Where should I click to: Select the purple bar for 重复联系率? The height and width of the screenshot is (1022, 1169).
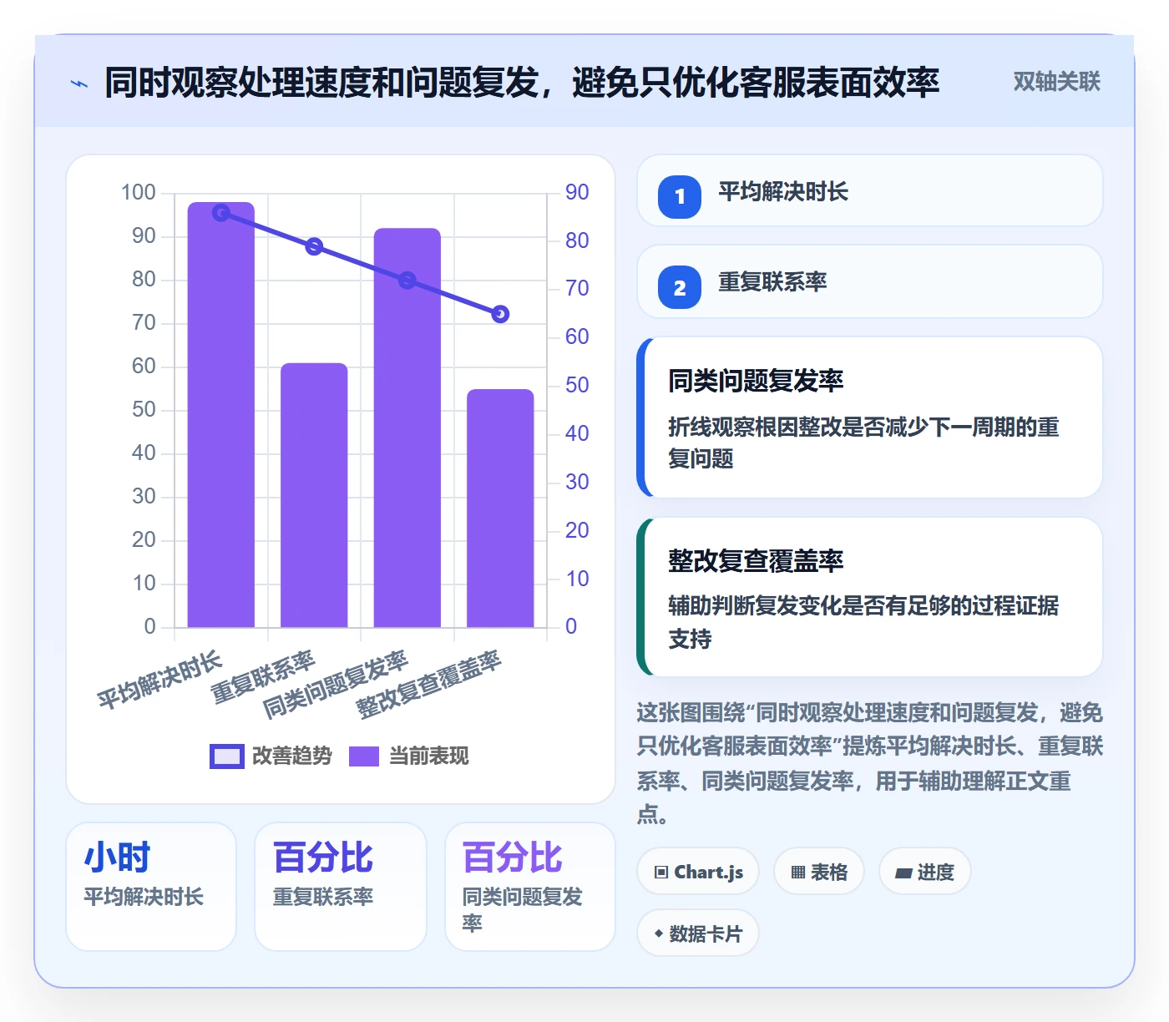coord(314,495)
